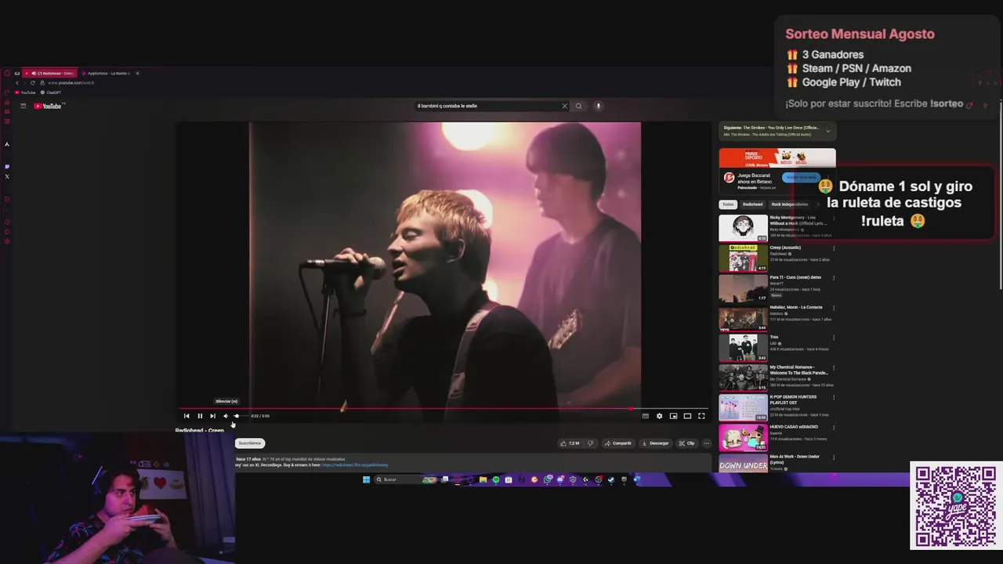Start voice search with the microphone icon

(598, 106)
